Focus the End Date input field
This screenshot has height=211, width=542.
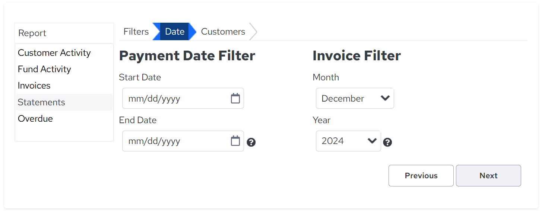point(183,141)
